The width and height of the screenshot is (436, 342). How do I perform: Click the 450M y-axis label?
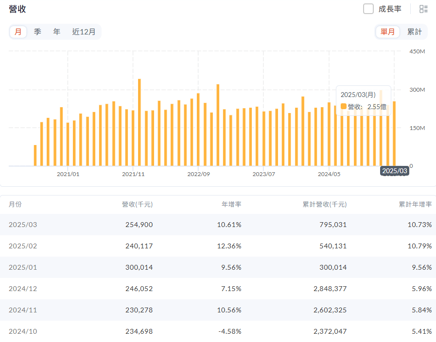point(417,51)
